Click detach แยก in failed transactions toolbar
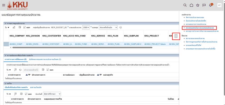Viewport: 225px width, 105px height. click(50, 70)
